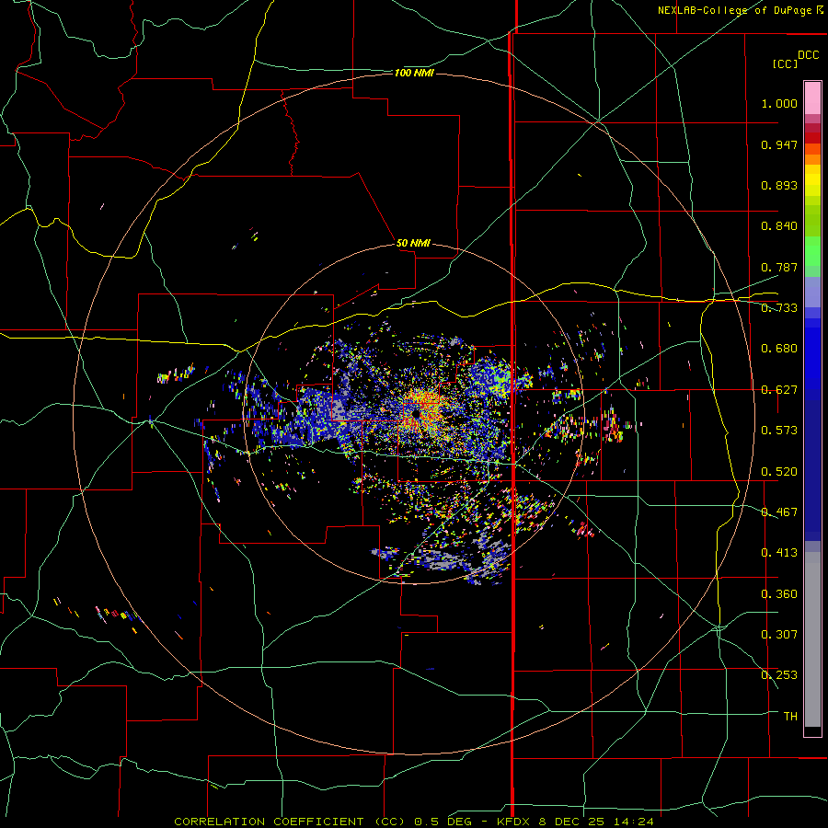Select the 0.893 scale value
828x828 pixels.
[x=779, y=185]
